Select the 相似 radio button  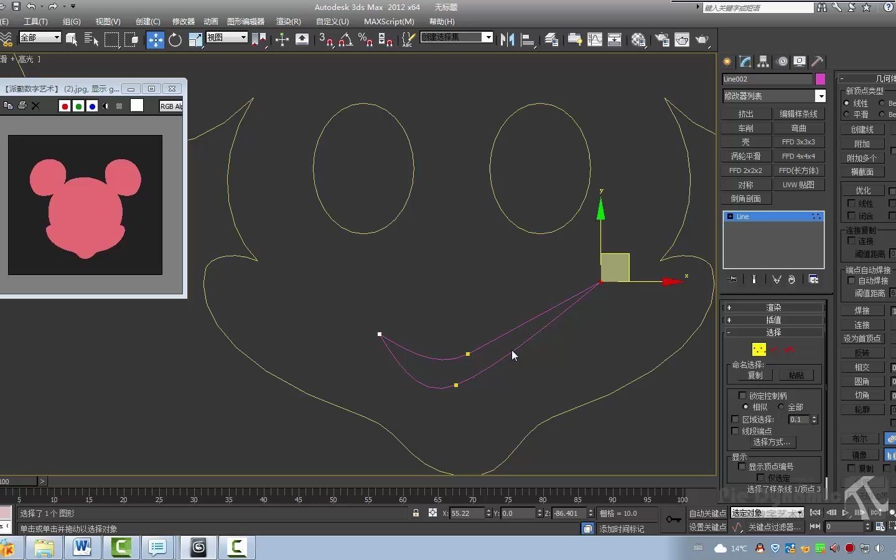click(745, 407)
